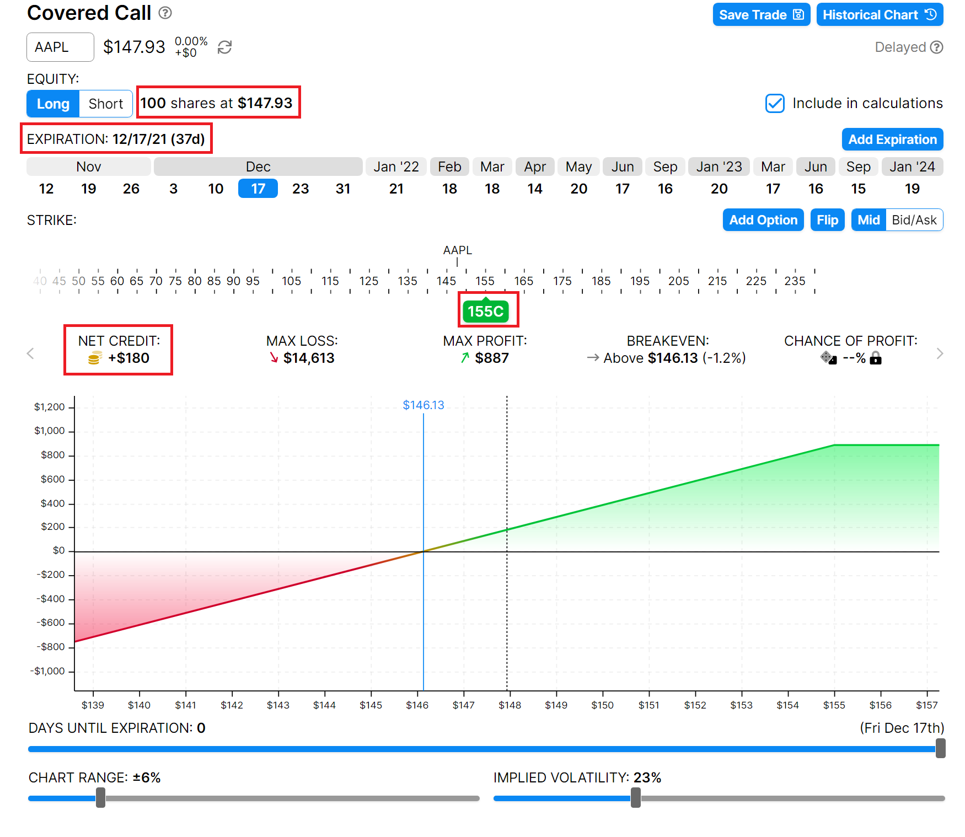Click the Add Expiration button

click(892, 139)
